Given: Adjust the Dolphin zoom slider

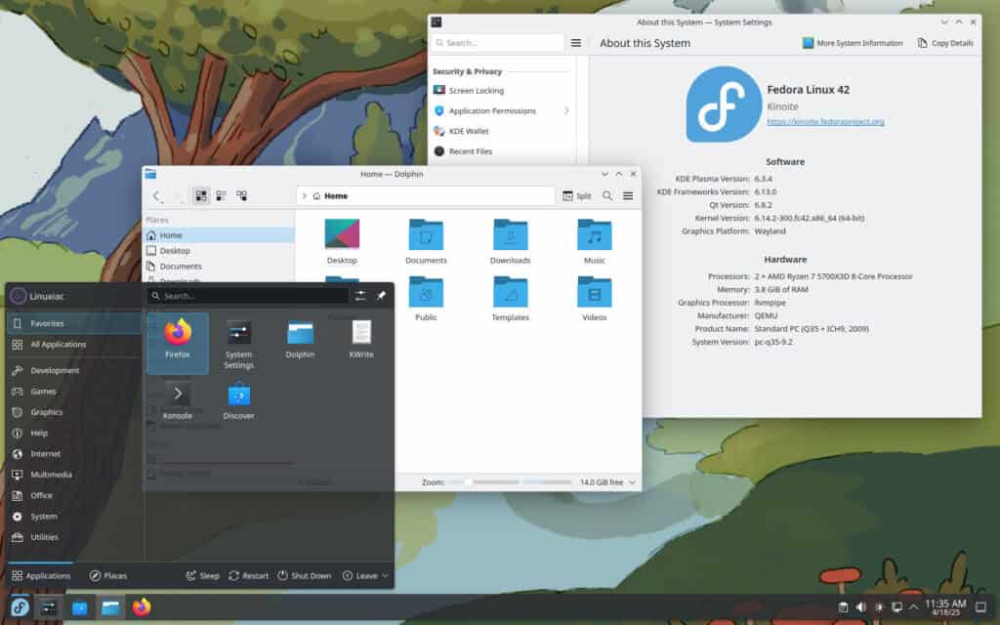Looking at the screenshot, I should pyautogui.click(x=471, y=482).
